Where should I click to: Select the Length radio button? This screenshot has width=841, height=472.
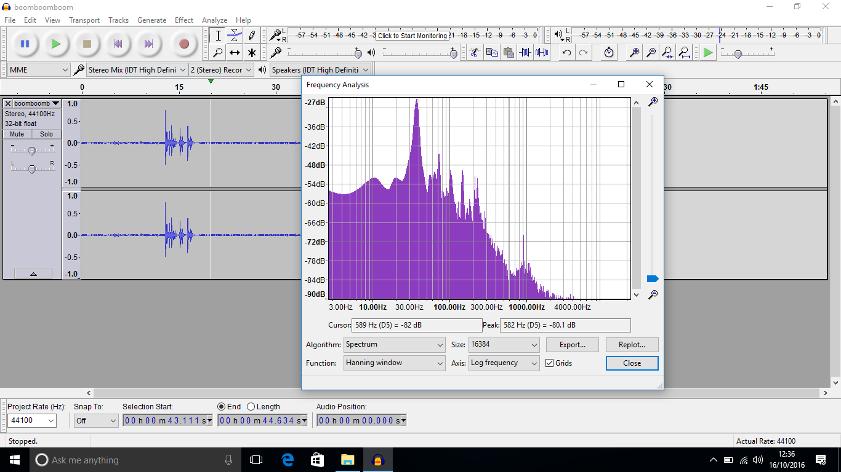[251, 406]
